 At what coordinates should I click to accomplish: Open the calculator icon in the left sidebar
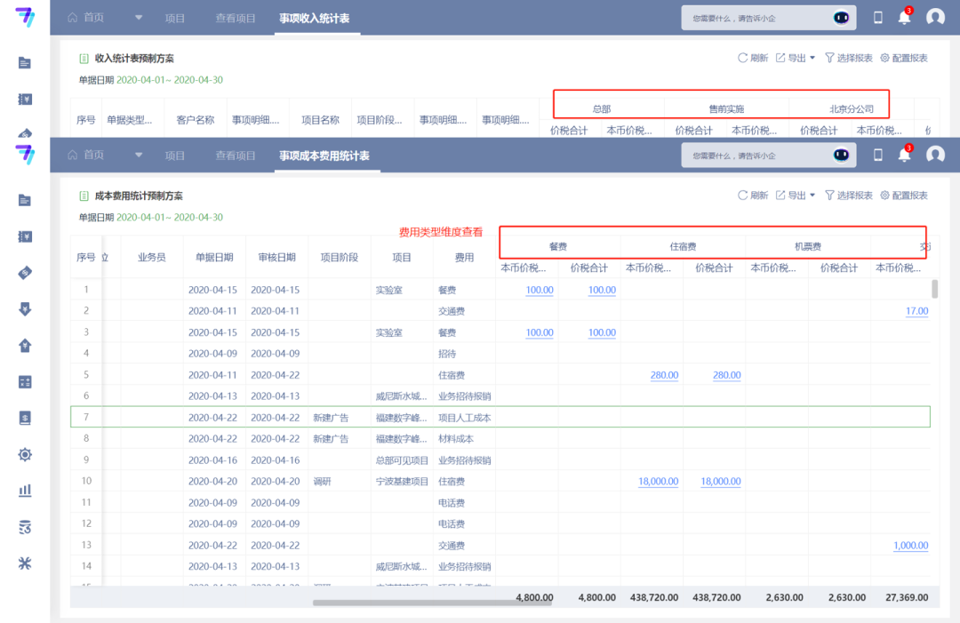(x=25, y=382)
